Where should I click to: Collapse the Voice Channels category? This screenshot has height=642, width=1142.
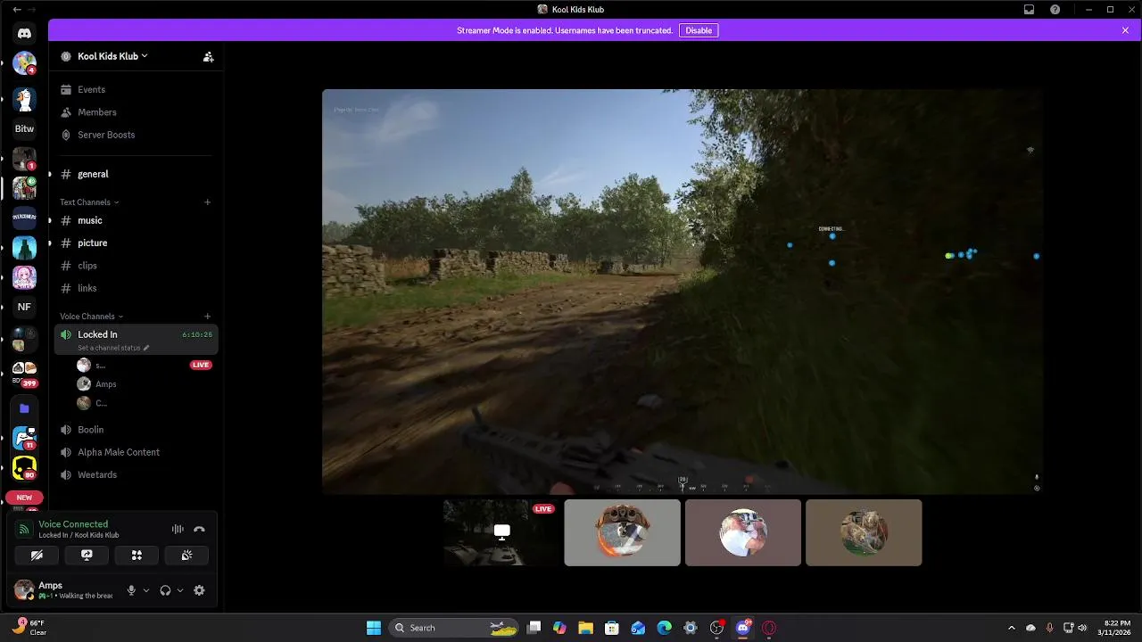[91, 317]
